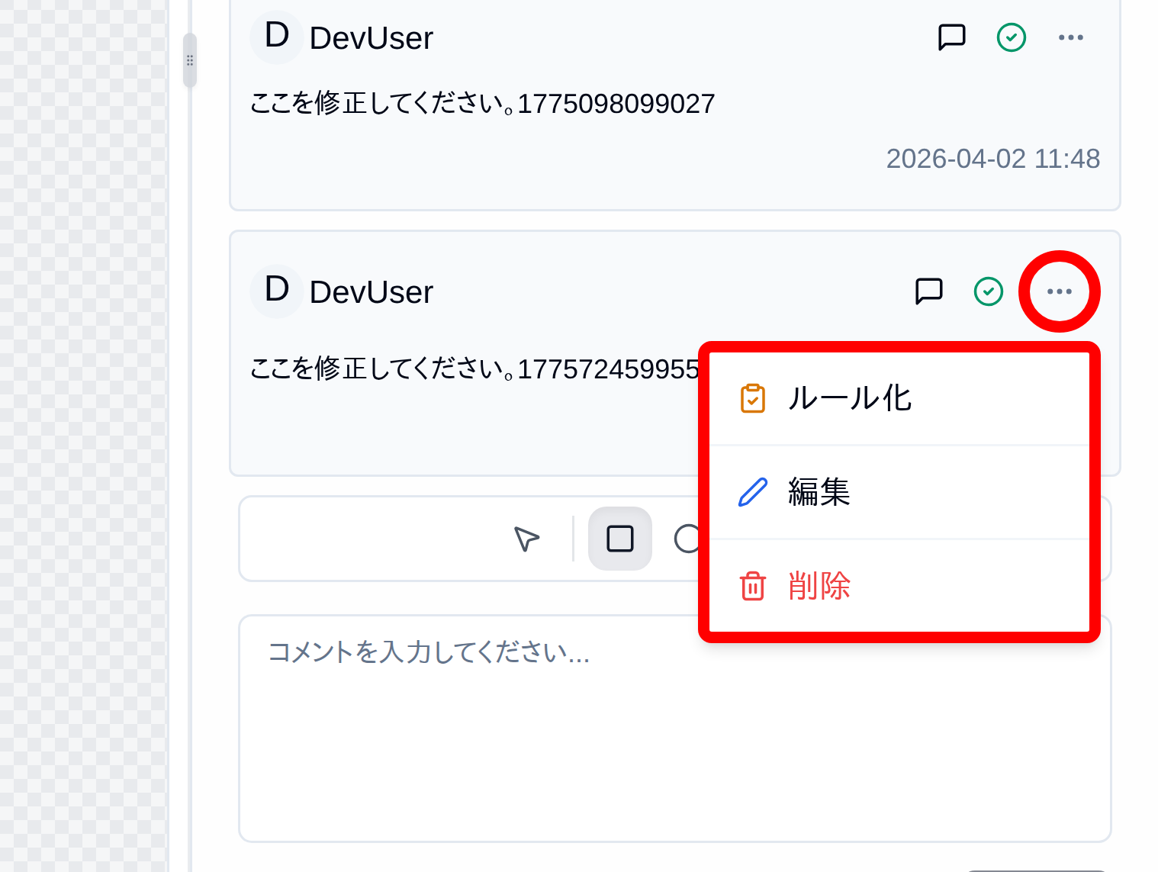Click the DevUser name on first comment

[372, 37]
